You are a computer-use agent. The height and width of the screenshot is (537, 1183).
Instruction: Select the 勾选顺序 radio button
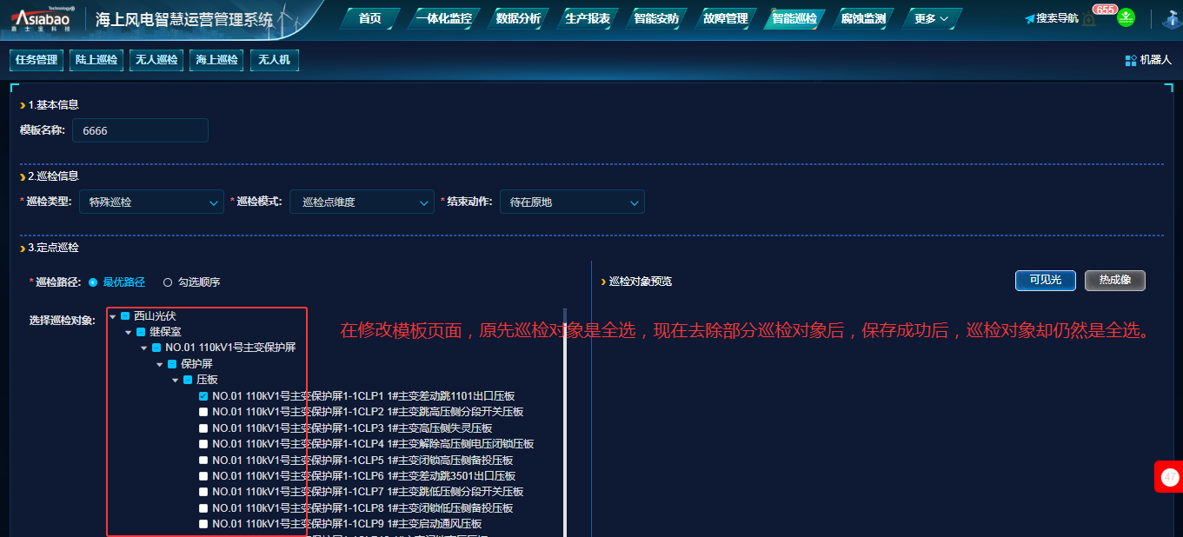coord(168,282)
